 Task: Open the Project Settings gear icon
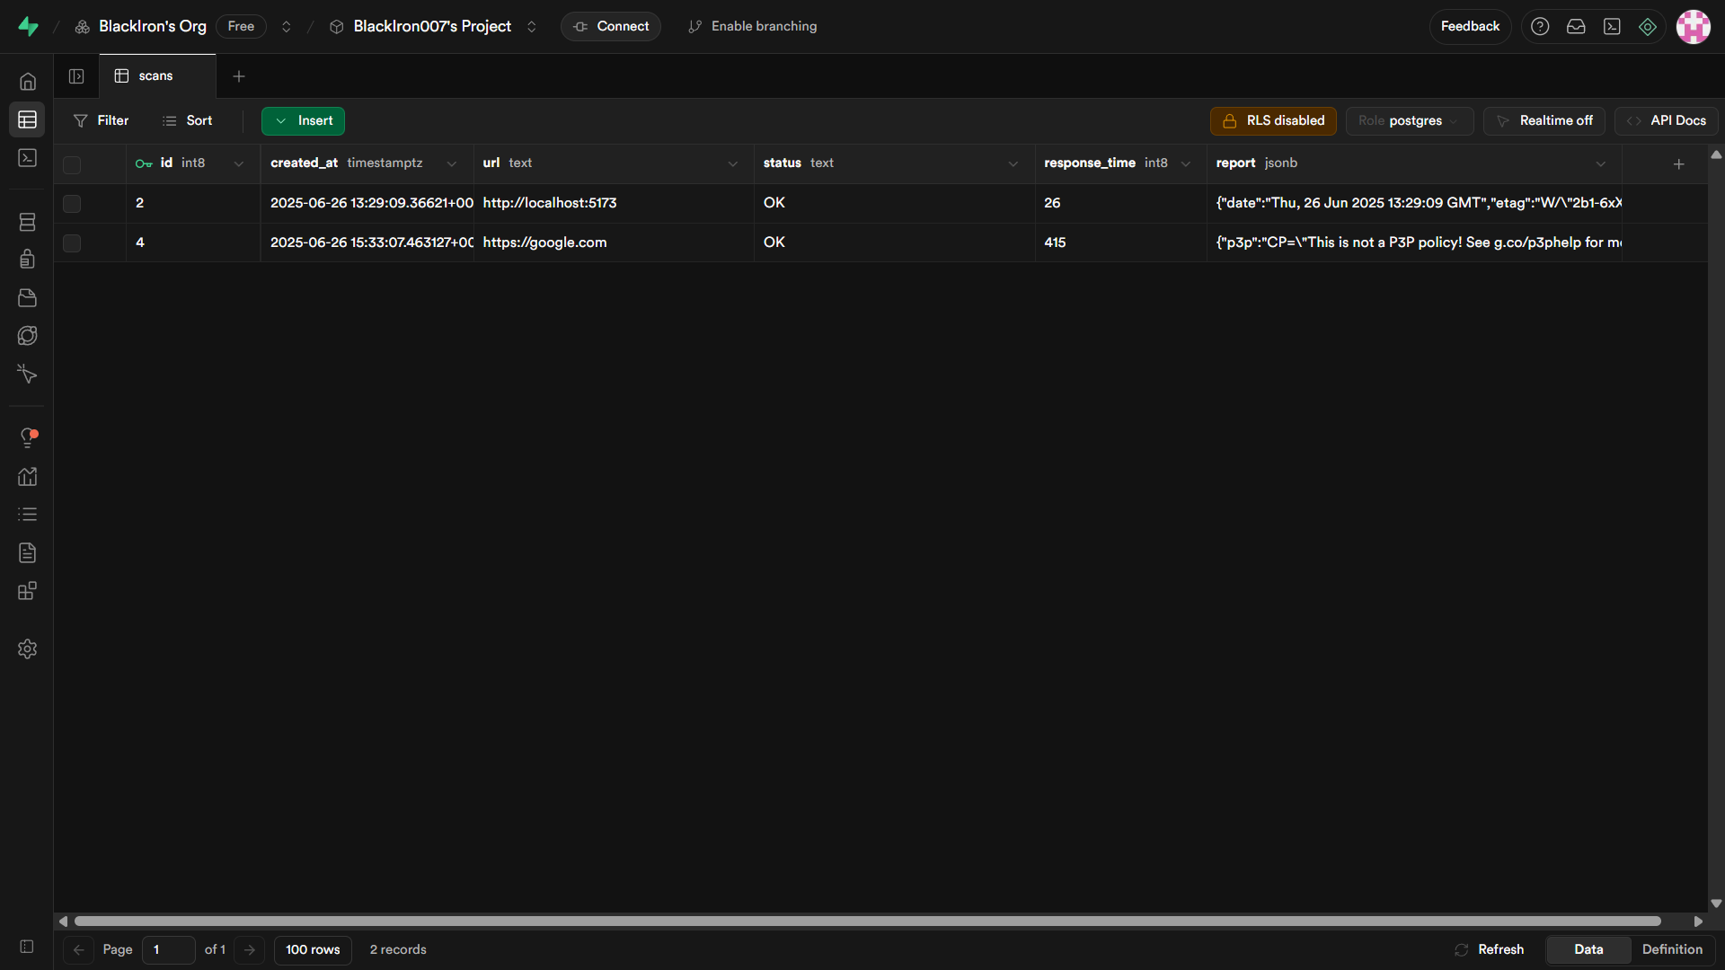(x=28, y=648)
